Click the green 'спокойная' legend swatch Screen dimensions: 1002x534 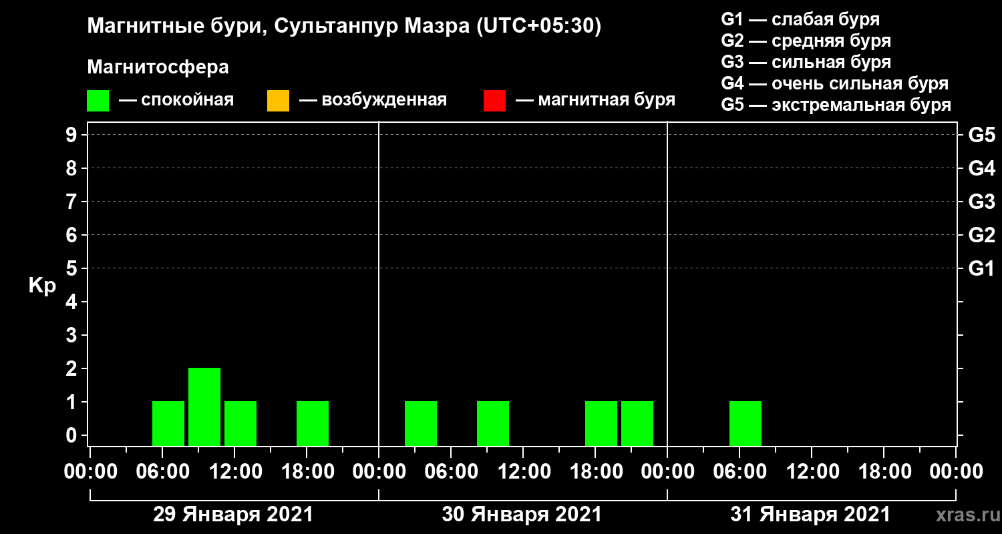click(98, 101)
